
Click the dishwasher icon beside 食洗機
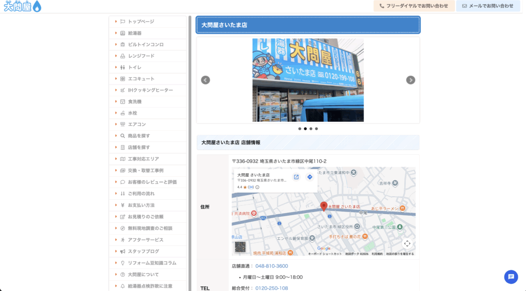coord(122,101)
